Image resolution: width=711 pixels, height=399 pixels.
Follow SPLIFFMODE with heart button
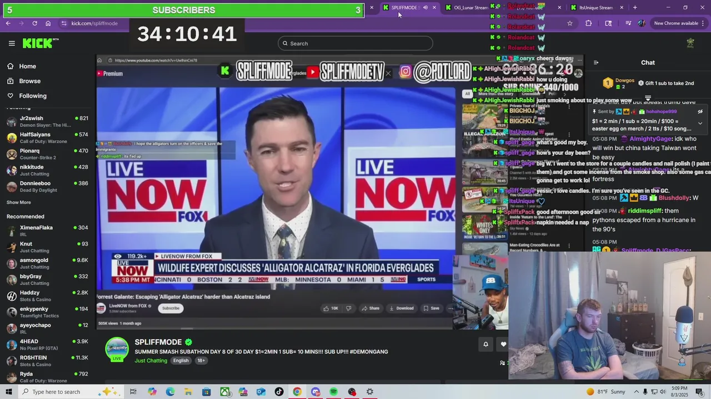pyautogui.click(x=503, y=344)
